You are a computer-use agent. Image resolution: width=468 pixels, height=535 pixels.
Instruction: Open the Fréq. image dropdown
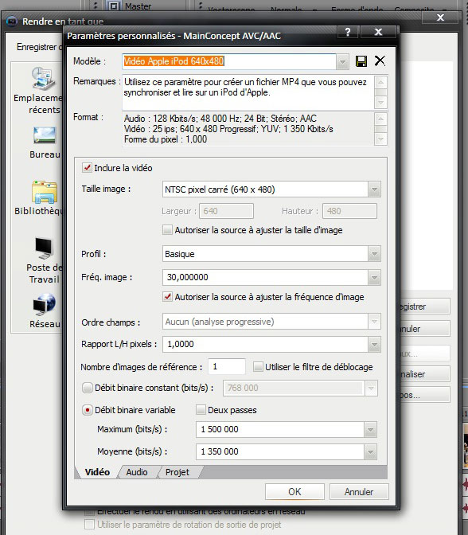point(374,277)
